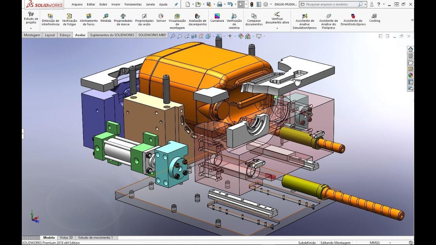Run Verificação de simetria
The image size is (436, 245).
(234, 21)
